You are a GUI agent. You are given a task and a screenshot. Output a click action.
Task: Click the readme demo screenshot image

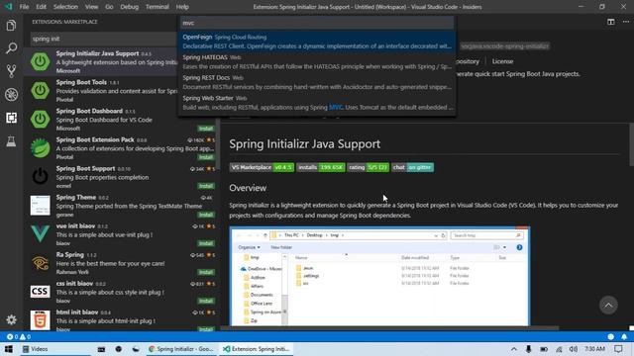(379, 276)
